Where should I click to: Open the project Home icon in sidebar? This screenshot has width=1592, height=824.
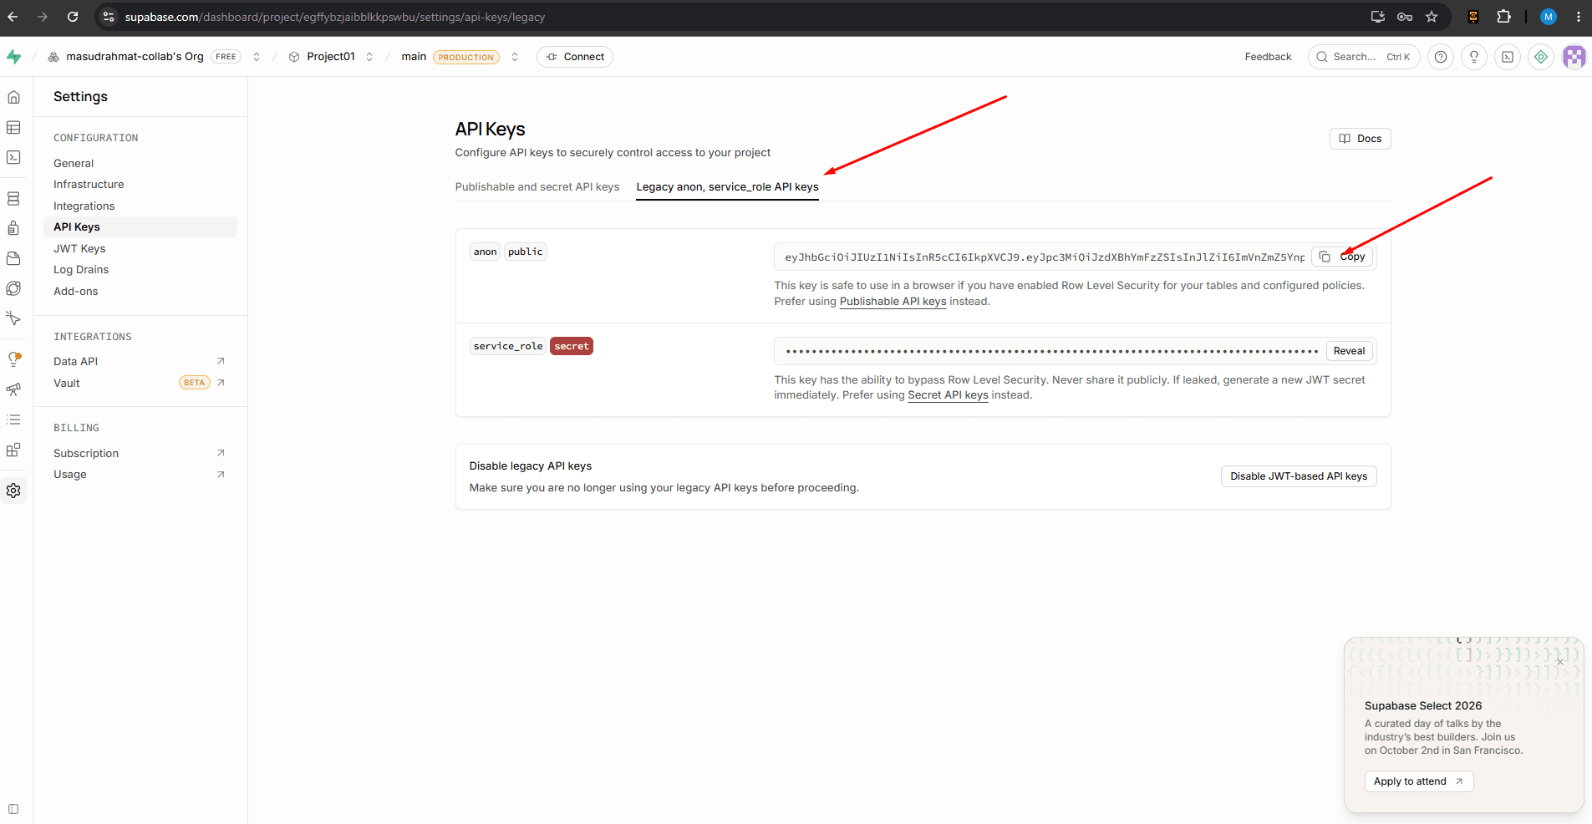tap(13, 97)
